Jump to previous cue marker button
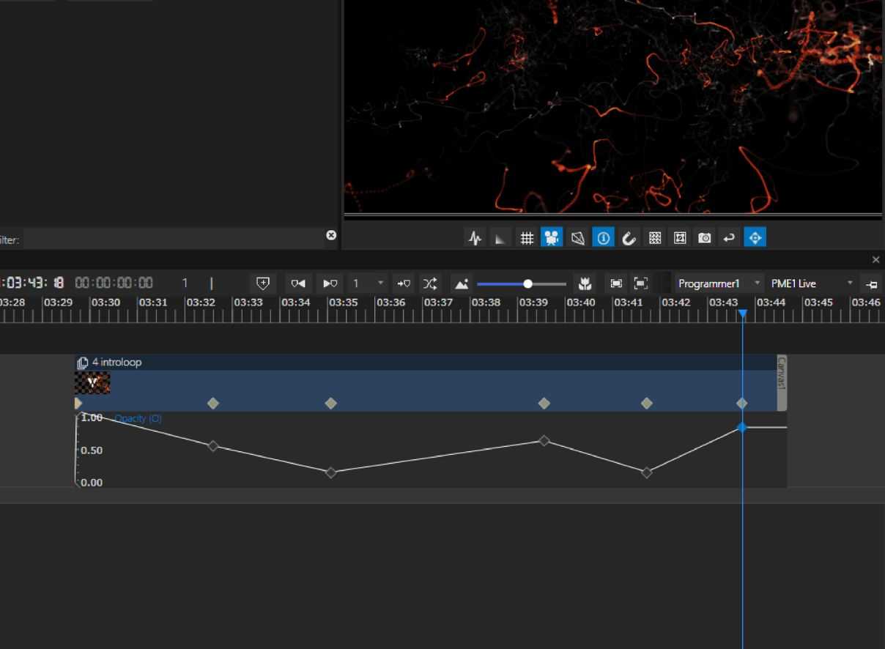 (297, 283)
